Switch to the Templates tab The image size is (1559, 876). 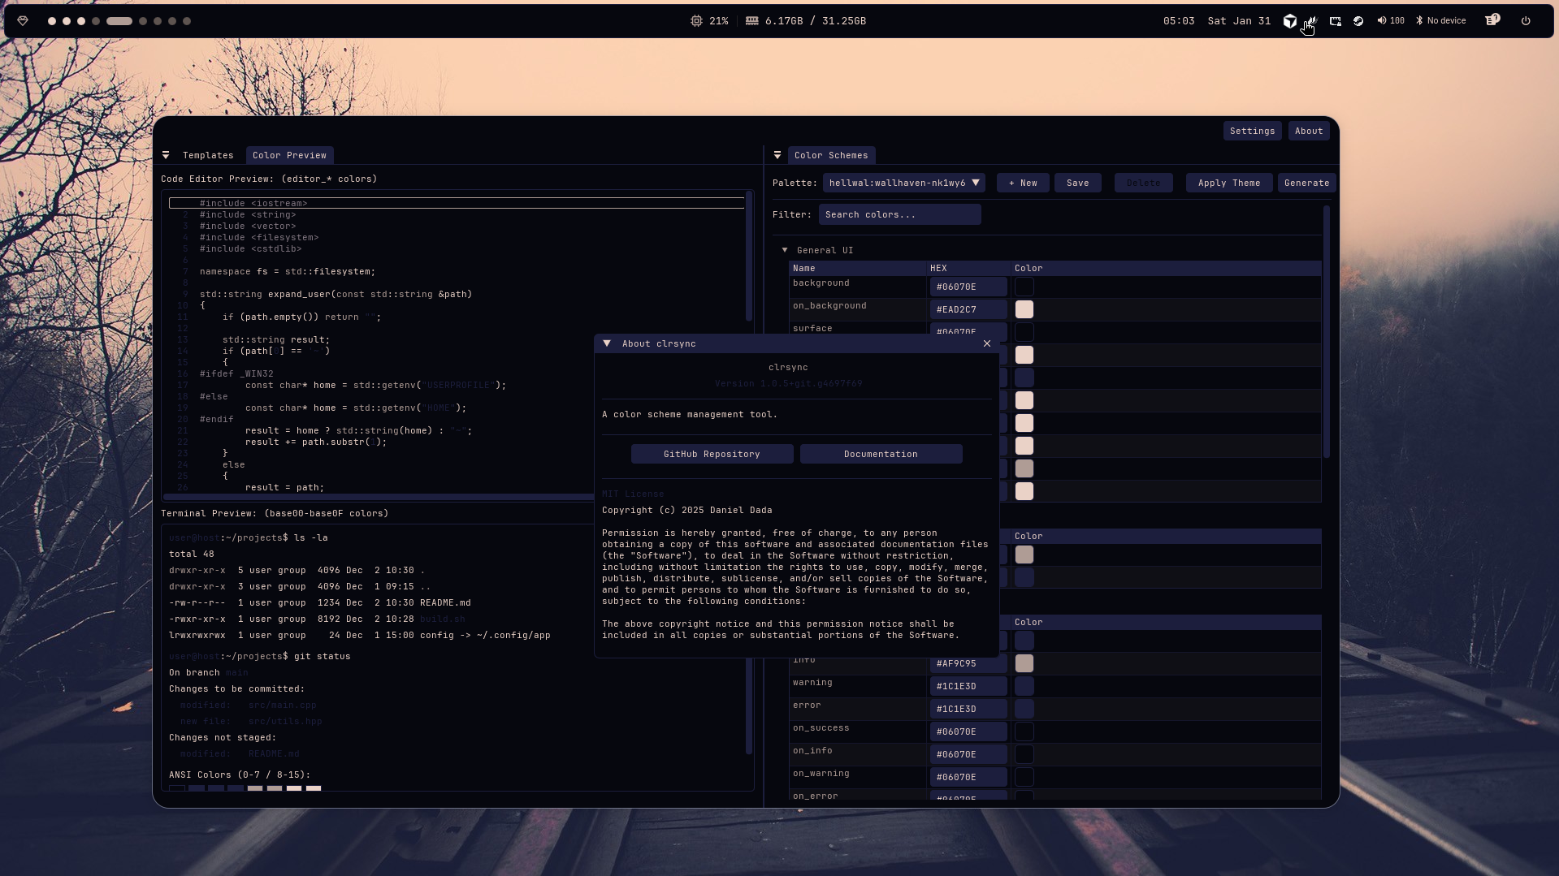(208, 155)
